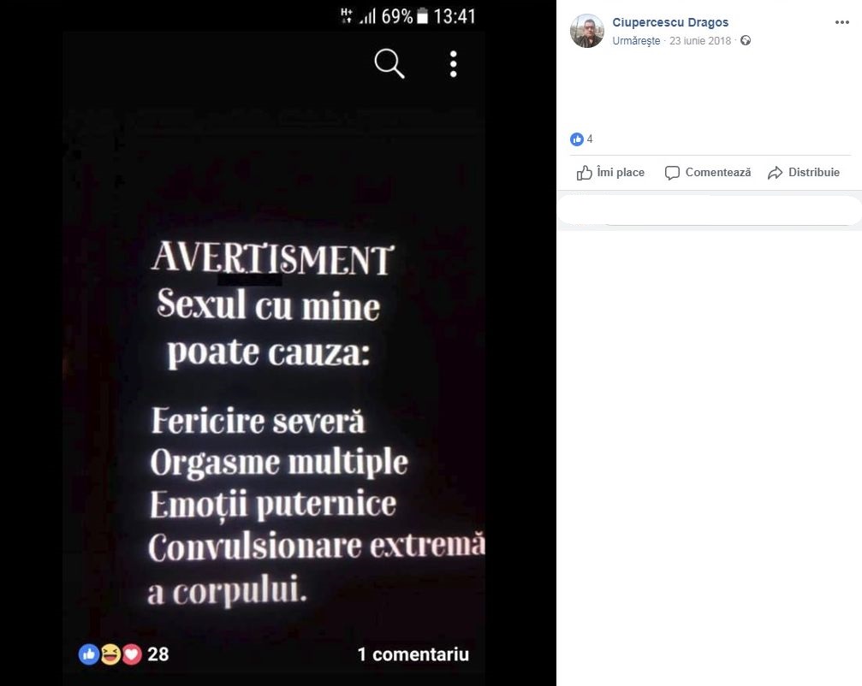Click the Distribuie share arrow button
862x686 pixels.
pos(804,173)
